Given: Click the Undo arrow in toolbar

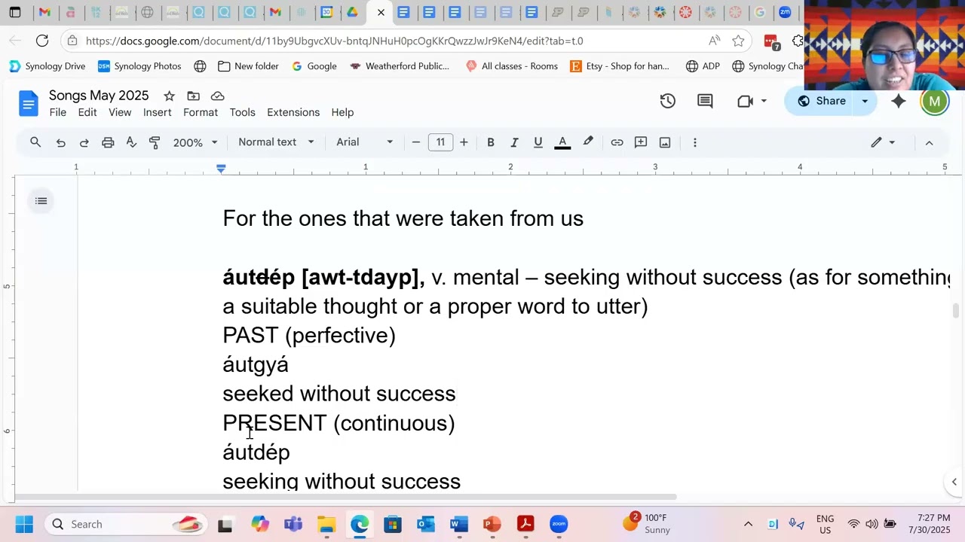Looking at the screenshot, I should click(x=61, y=142).
